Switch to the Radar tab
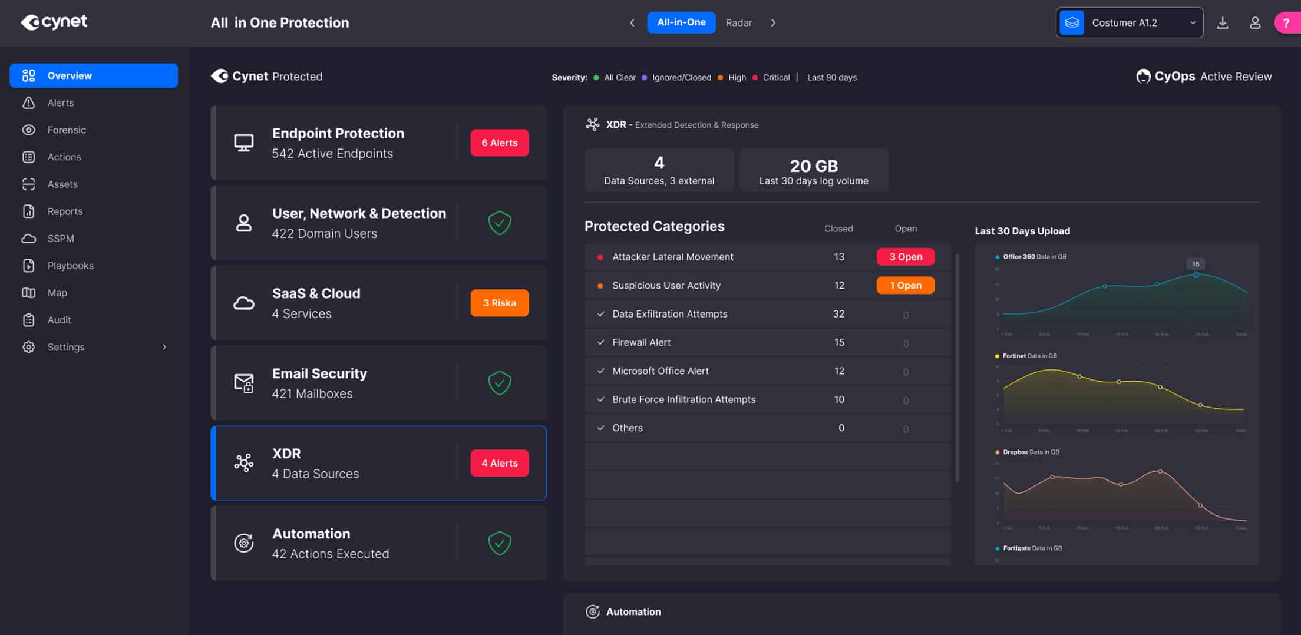The width and height of the screenshot is (1301, 635). coord(738,23)
